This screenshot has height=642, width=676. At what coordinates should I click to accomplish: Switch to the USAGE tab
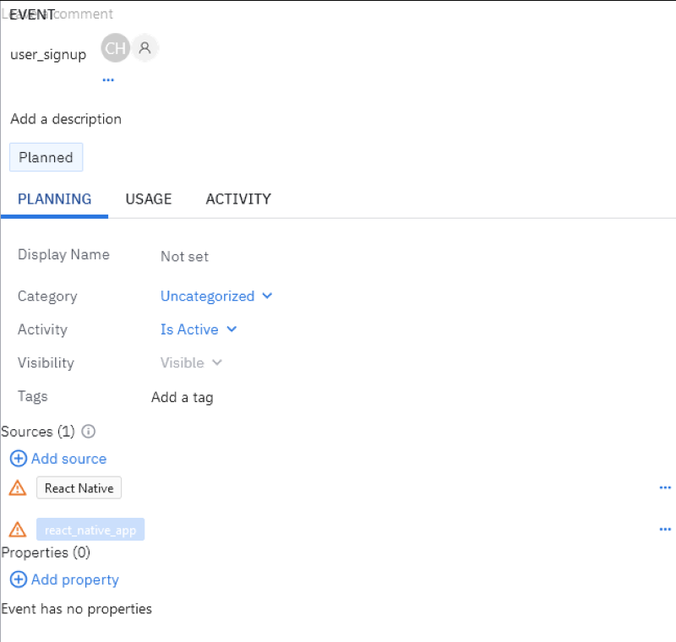[149, 199]
